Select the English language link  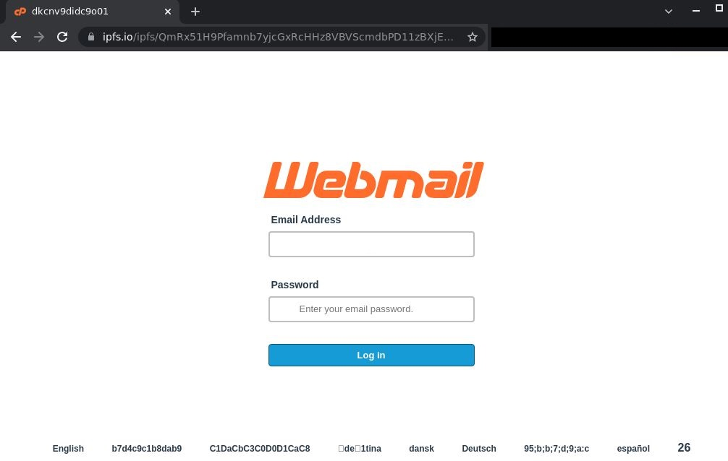[68, 449]
